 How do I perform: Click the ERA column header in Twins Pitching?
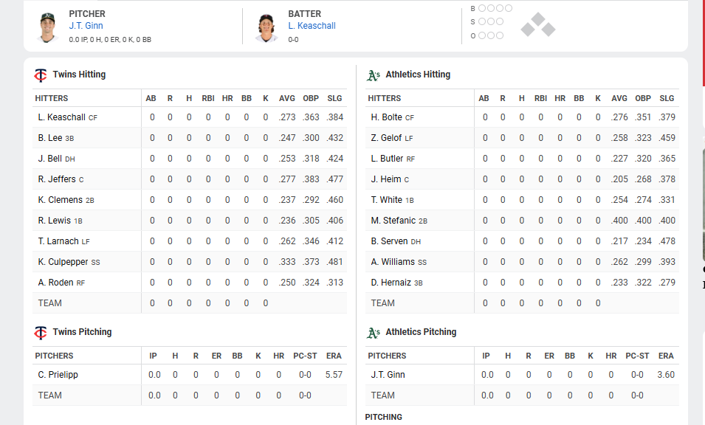(x=334, y=356)
